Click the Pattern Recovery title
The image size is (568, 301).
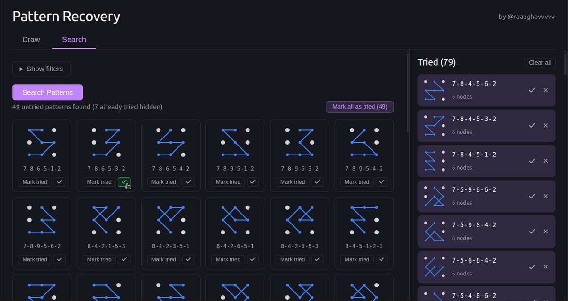point(66,17)
